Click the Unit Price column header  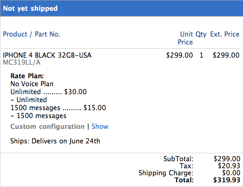pos(185,38)
